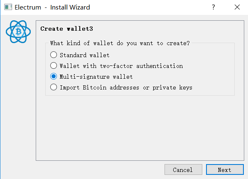
Task: Choose the two-factor authentication wallet radio button
Action: click(x=54, y=65)
